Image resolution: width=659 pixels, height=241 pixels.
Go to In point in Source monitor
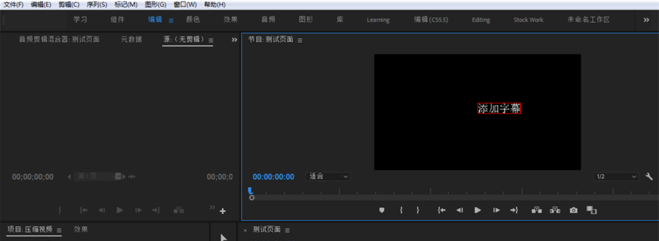pos(84,210)
